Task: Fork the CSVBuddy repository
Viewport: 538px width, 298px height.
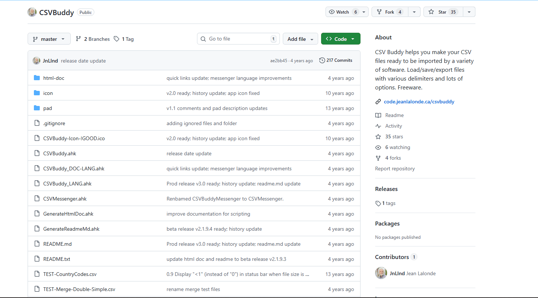Action: [390, 12]
